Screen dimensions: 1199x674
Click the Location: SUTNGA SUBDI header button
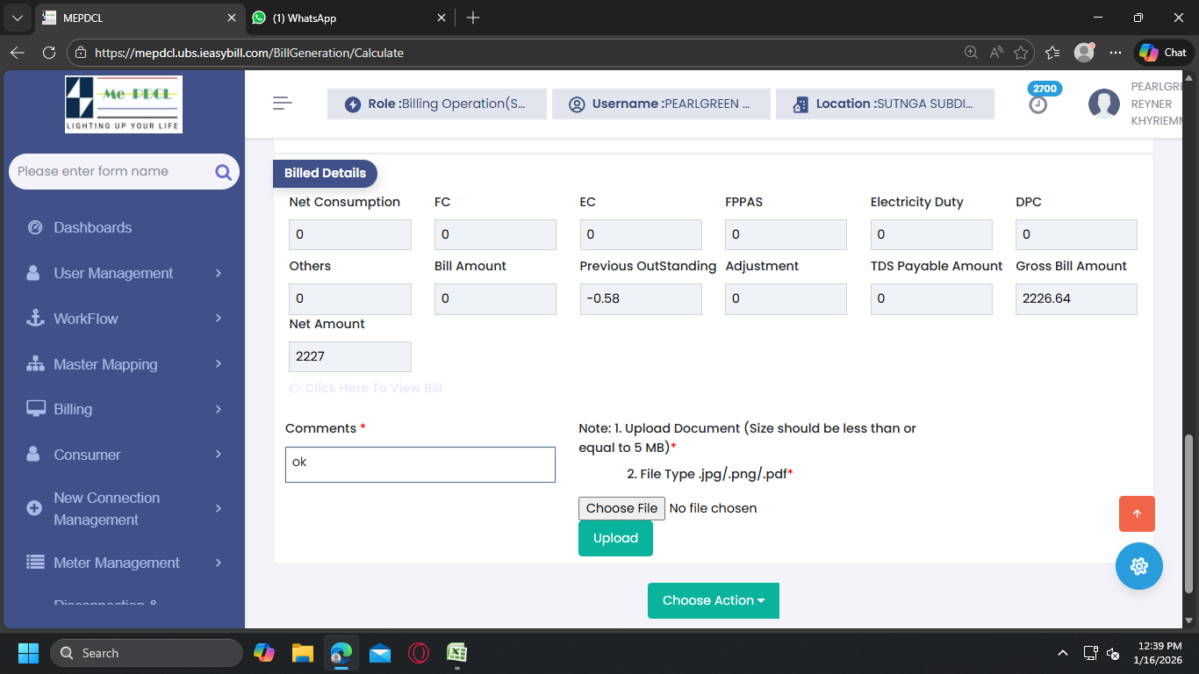[x=885, y=104]
